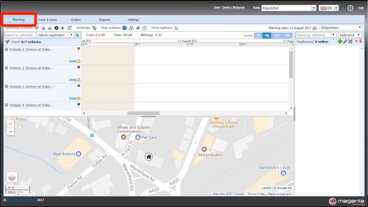Open the Role Dispatcher dropdown
Screen dimensions: 368x207
click(289, 8)
